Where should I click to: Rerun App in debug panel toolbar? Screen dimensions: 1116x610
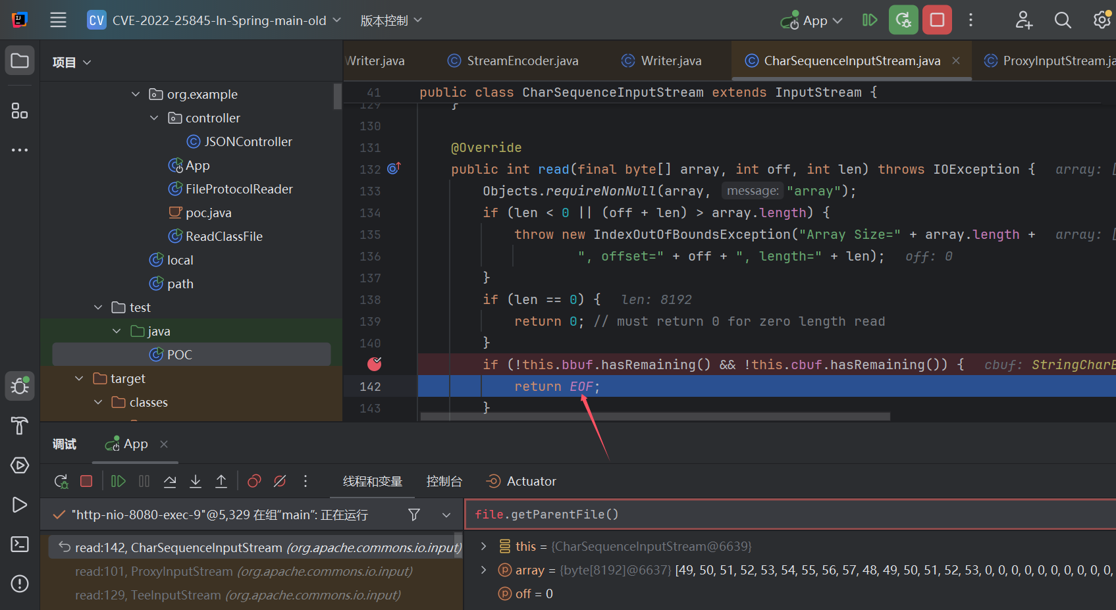coord(61,482)
